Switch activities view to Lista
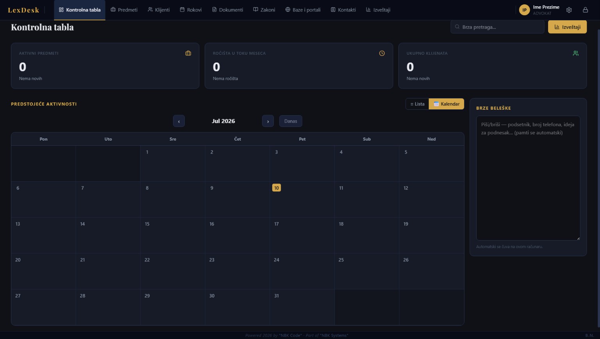Viewport: 600px width, 339px height. pyautogui.click(x=417, y=104)
